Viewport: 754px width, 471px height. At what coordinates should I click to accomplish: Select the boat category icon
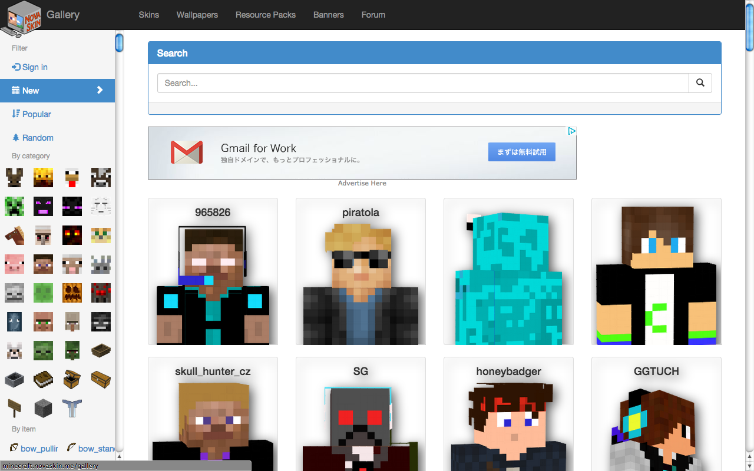click(x=101, y=350)
